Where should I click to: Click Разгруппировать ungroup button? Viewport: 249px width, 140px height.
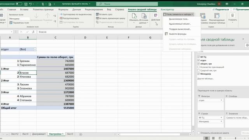click(x=69, y=18)
